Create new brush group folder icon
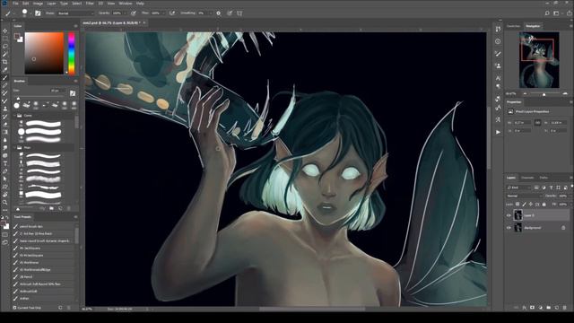The width and height of the screenshot is (574, 323). [x=52, y=208]
